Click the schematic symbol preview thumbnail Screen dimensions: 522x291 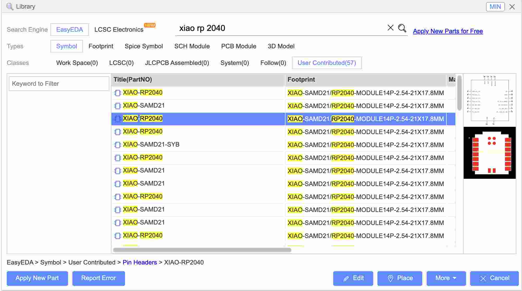pyautogui.click(x=490, y=100)
